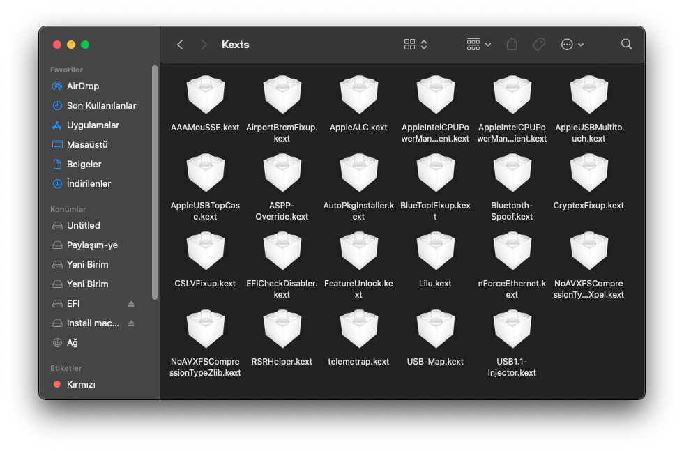Open Belgeler in the sidebar
Screen dimensions: 684x451
coord(77,164)
